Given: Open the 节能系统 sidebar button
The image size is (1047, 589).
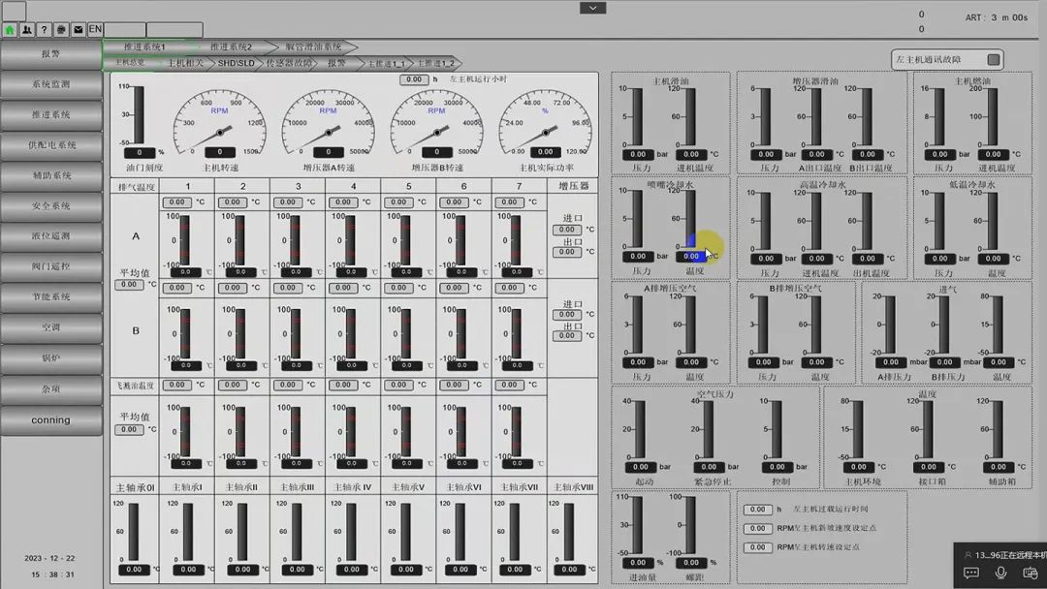Looking at the screenshot, I should [51, 297].
